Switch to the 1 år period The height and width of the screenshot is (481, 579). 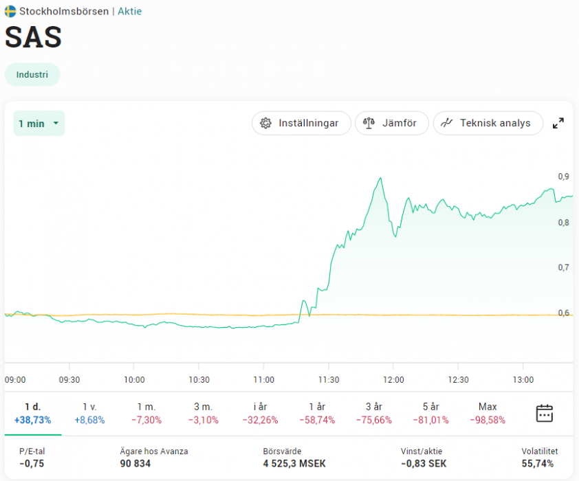click(x=317, y=413)
